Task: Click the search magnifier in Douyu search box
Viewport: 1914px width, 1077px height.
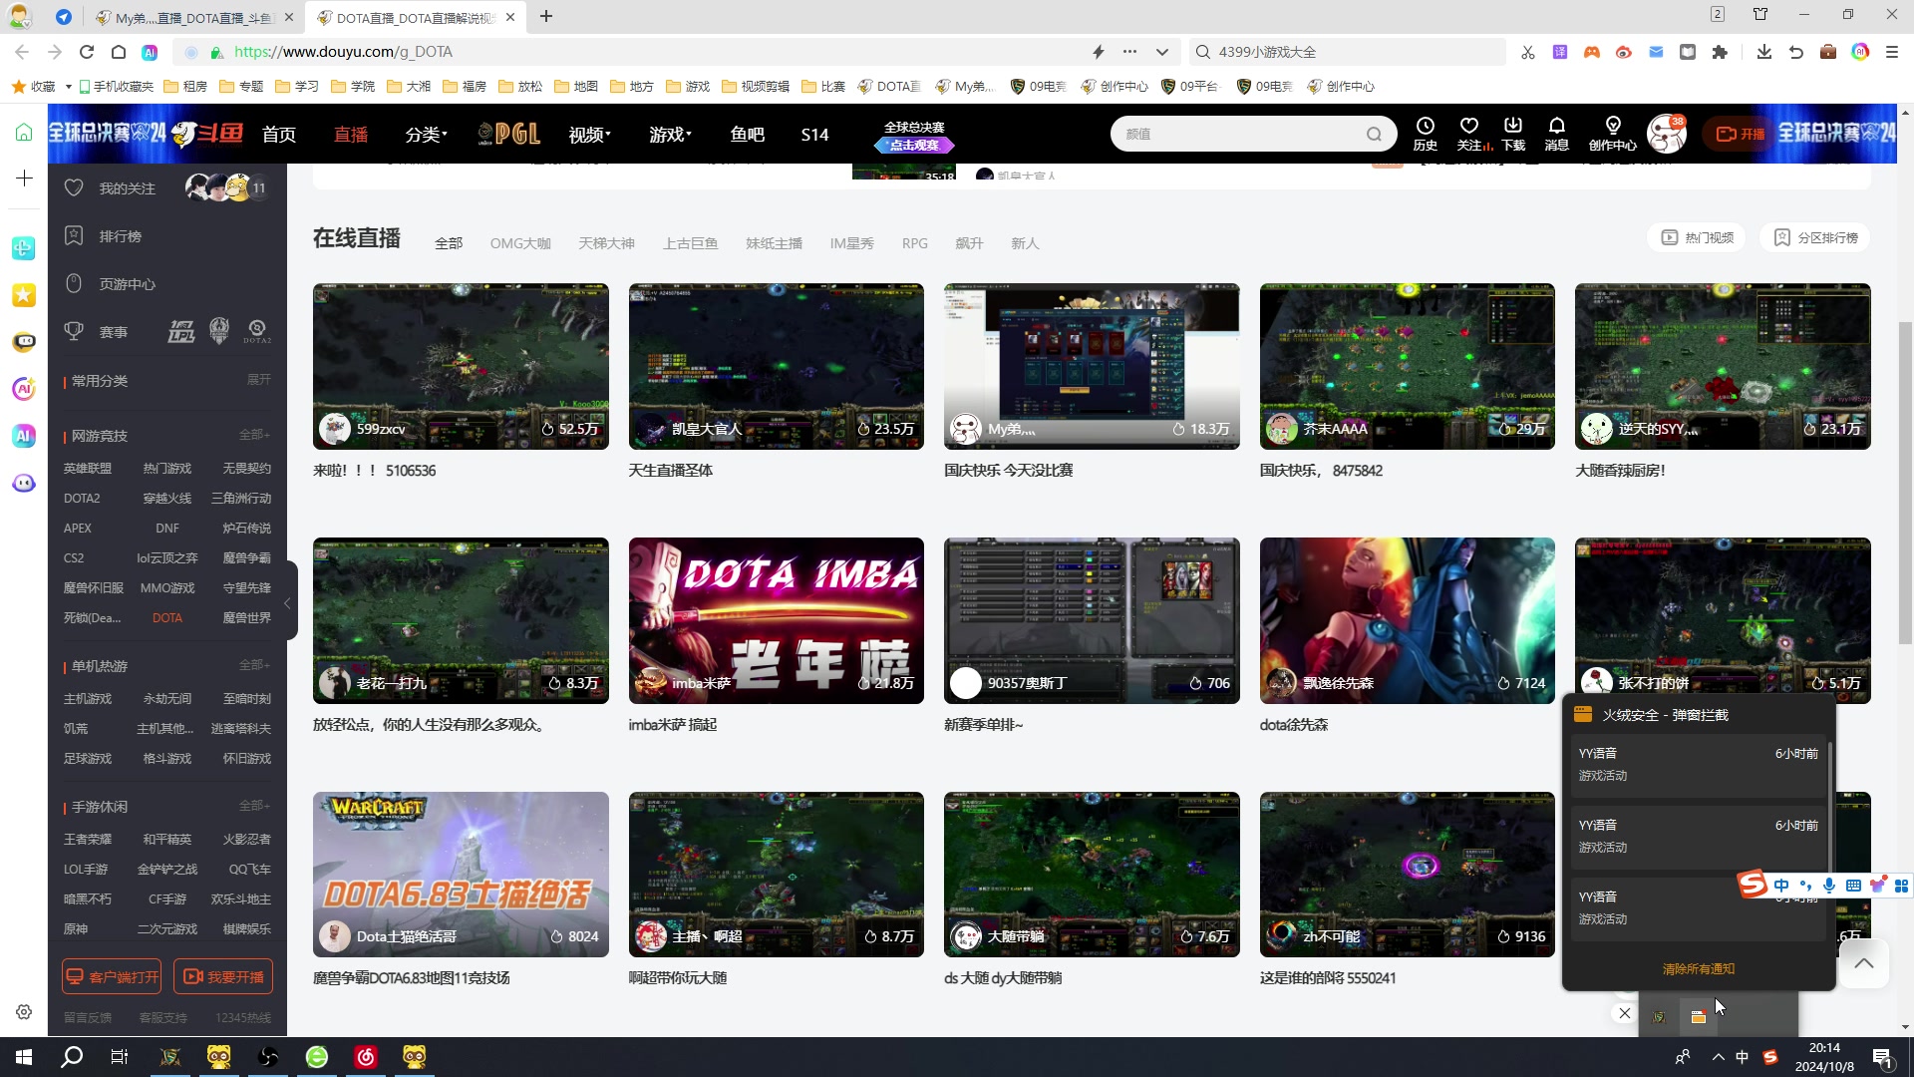Action: 1374,135
